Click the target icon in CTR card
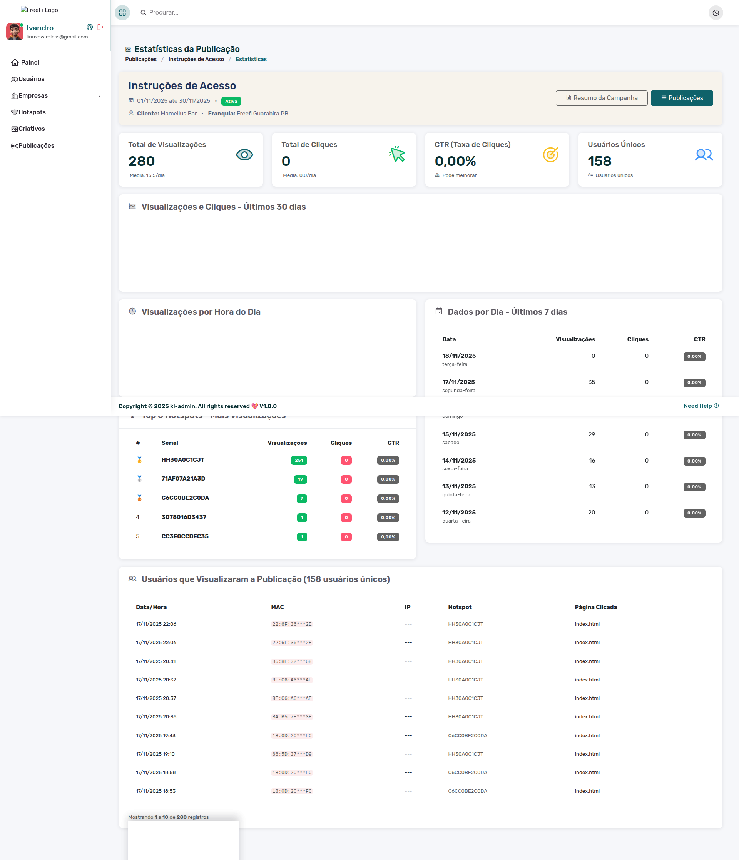Viewport: 739px width, 860px height. point(550,155)
